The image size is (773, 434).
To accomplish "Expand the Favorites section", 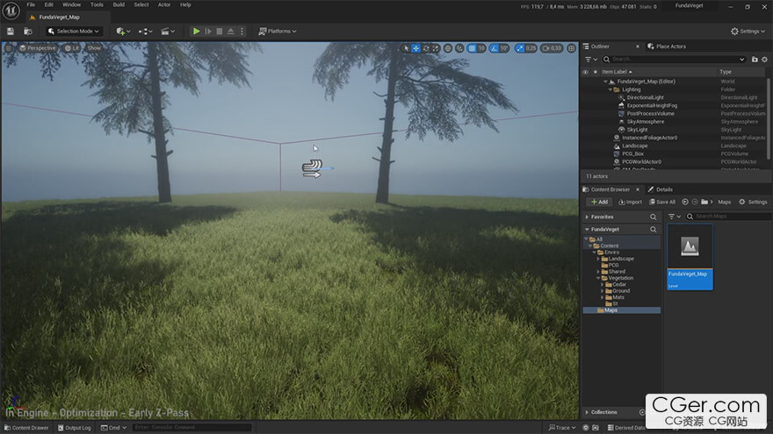I will pyautogui.click(x=587, y=217).
